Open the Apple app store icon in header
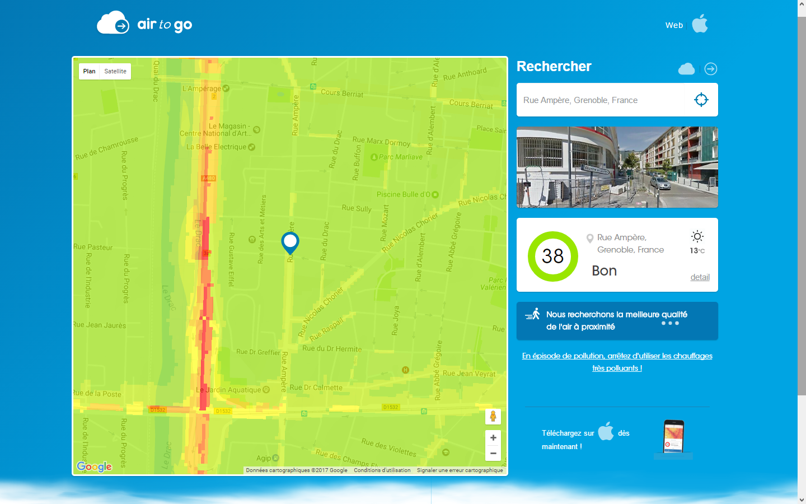This screenshot has height=504, width=806. coord(700,24)
